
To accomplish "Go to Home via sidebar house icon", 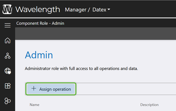I will tap(8, 40).
